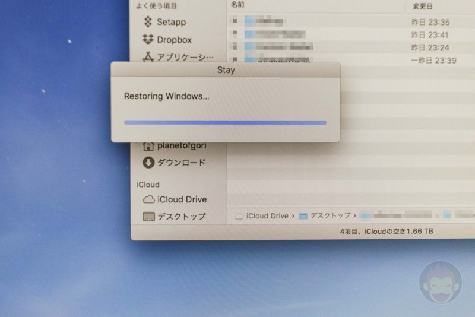Click the Applications (アプリケーシ…) icon
This screenshot has height=317, width=475.
pos(148,57)
